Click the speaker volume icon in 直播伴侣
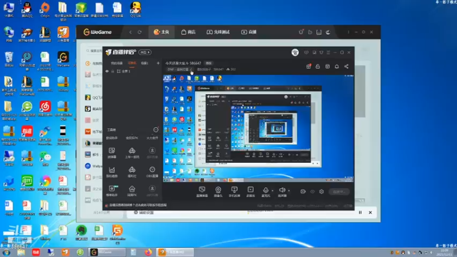The width and height of the screenshot is (457, 257). pos(282,190)
